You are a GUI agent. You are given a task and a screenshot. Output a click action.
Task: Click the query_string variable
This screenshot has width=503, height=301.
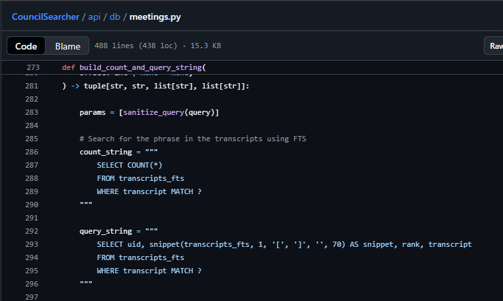106,231
